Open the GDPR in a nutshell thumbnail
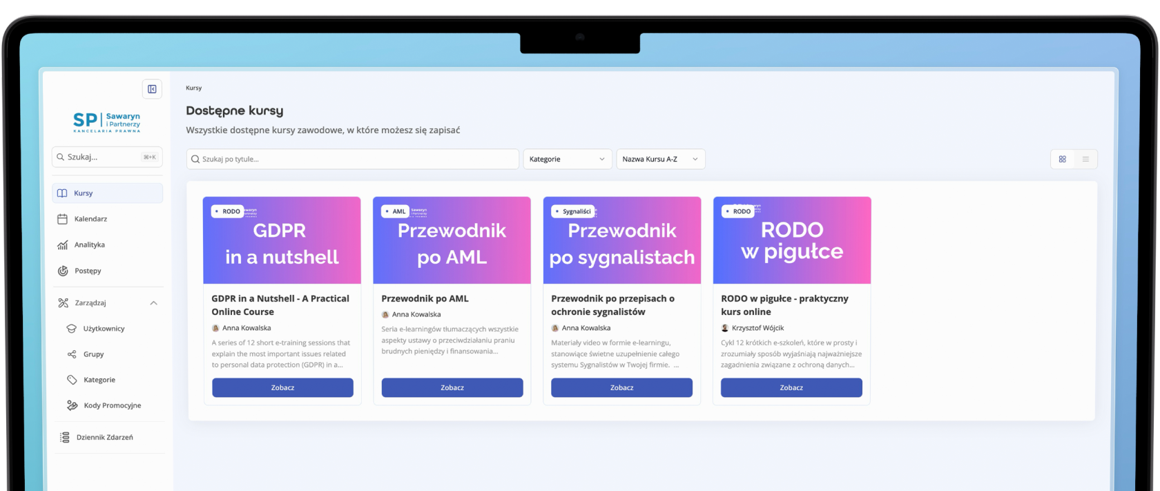This screenshot has height=491, width=1160. [x=282, y=240]
